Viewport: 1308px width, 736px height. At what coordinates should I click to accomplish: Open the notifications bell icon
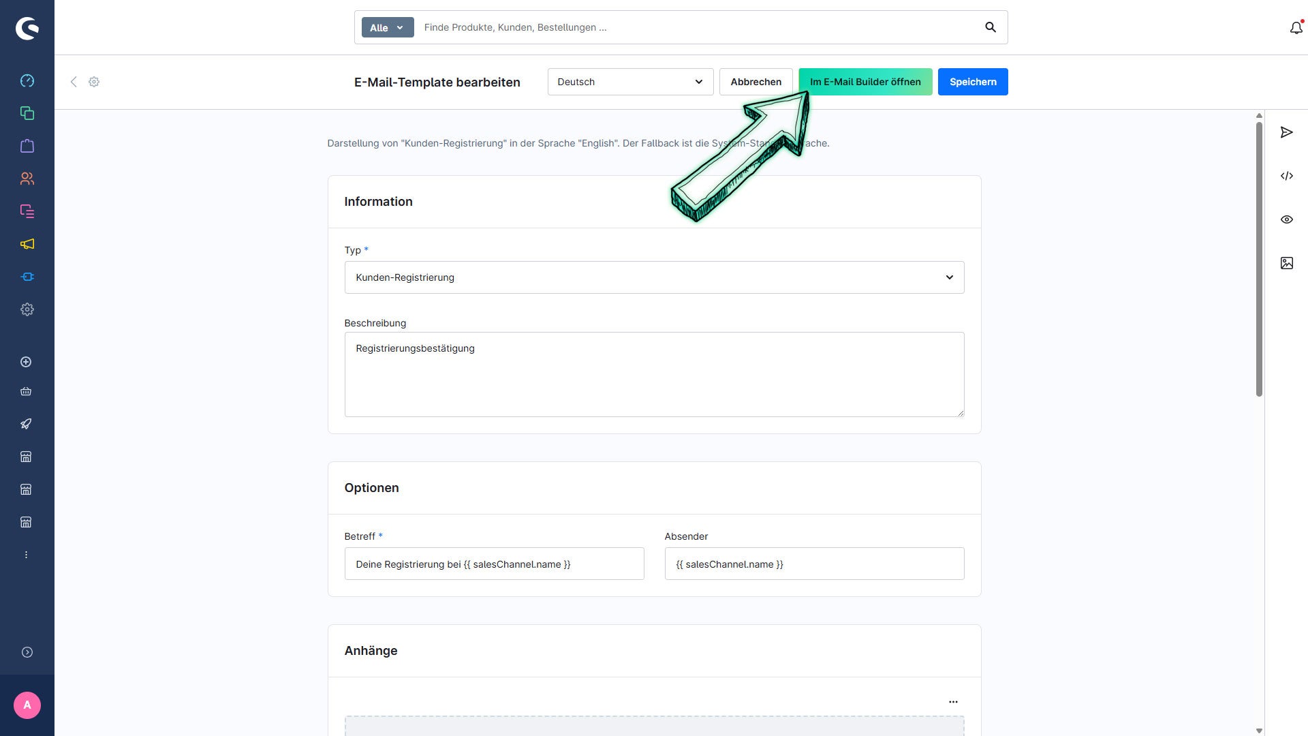pos(1296,28)
